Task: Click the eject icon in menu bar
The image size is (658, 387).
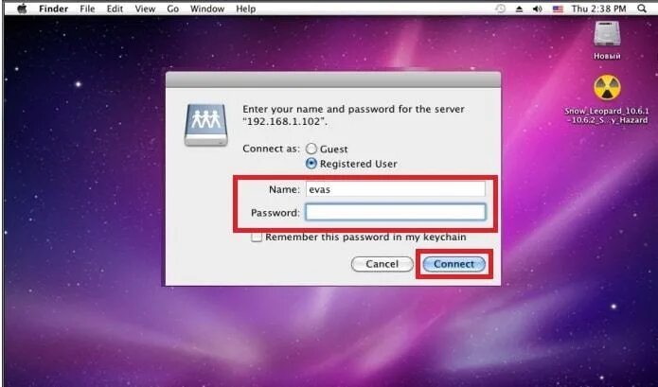Action: (519, 9)
